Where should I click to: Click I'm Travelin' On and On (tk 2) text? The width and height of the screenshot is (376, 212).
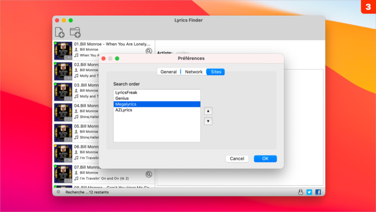(104, 178)
